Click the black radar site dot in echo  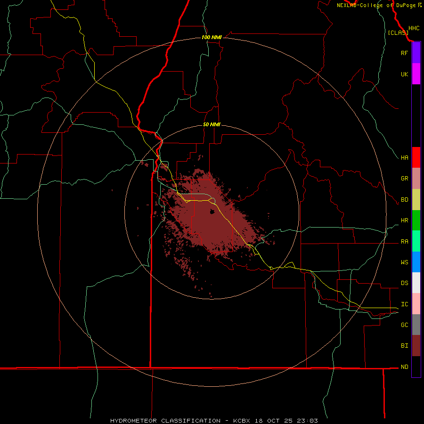click(x=212, y=212)
